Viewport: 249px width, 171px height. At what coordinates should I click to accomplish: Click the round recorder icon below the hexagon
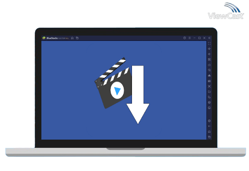(209, 108)
